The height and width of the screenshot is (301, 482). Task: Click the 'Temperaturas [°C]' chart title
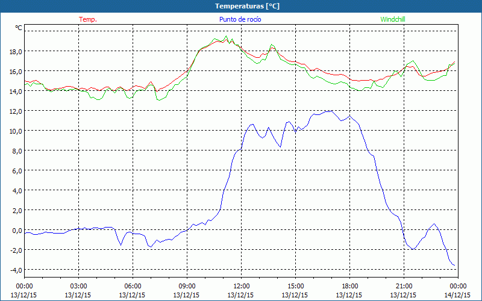tap(247, 6)
